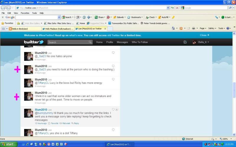
Task: Click the page vertical scrollbar thumb
Action: [x=234, y=90]
